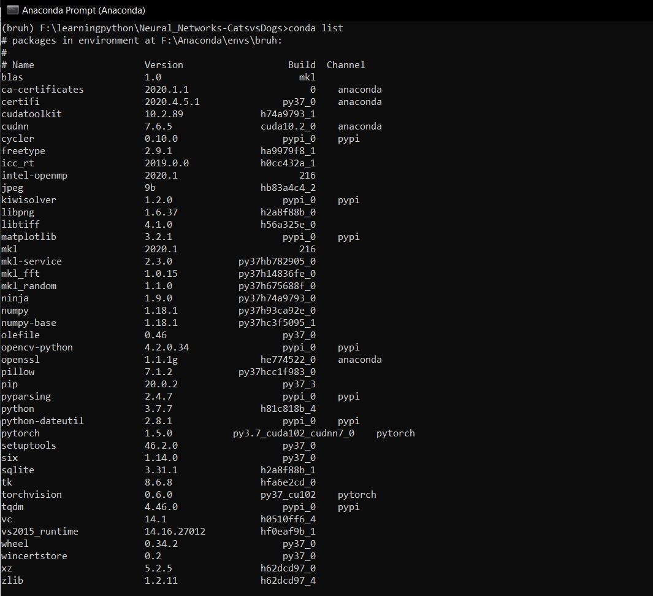Click the 'cycler' package name
Image resolution: width=653 pixels, height=596 pixels.
[18, 139]
